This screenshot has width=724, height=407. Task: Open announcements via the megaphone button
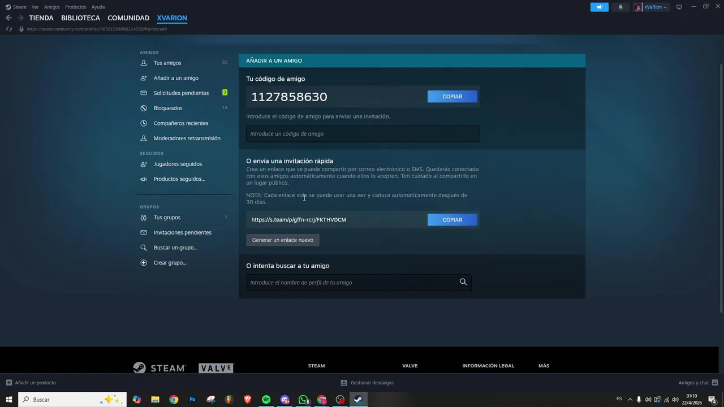(x=600, y=7)
